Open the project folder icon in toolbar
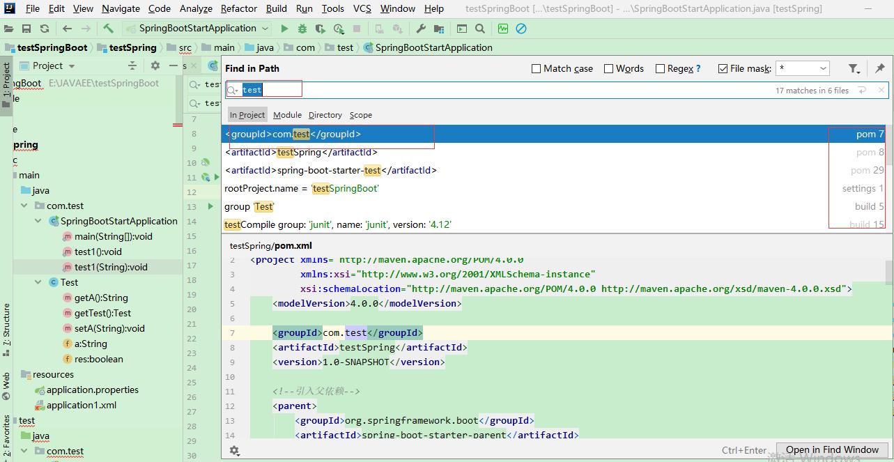Image resolution: width=894 pixels, height=462 pixels. [x=8, y=29]
